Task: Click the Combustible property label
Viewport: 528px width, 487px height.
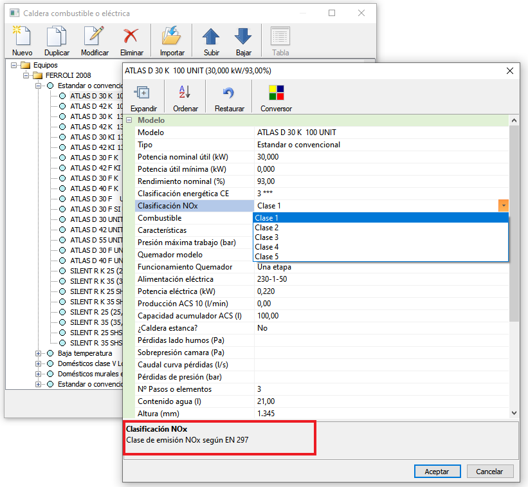Action: click(159, 218)
